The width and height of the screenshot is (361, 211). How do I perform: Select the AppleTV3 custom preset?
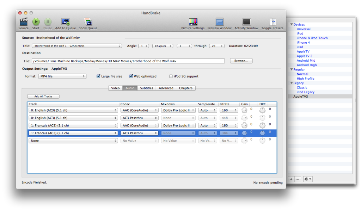pos(300,97)
